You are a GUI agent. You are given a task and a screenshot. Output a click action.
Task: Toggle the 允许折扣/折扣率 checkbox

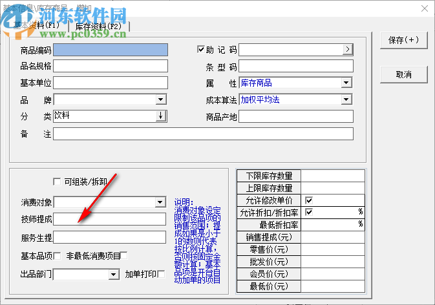309,212
